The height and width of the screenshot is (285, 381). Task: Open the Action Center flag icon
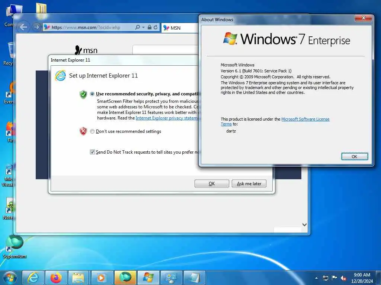334,278
